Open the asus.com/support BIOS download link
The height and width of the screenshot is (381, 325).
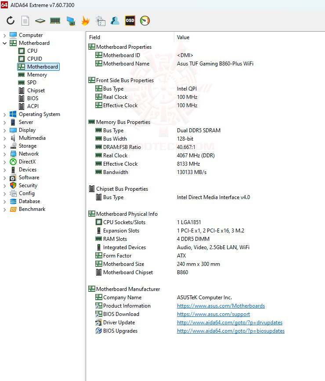pos(213,314)
